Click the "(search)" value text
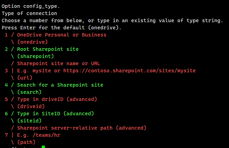 29,92
